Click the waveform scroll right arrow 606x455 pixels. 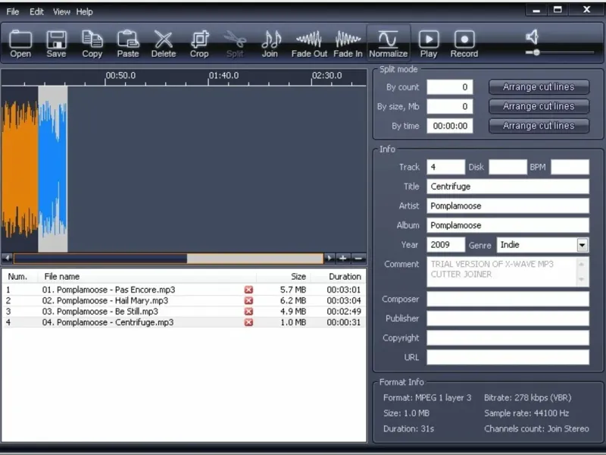pos(330,258)
